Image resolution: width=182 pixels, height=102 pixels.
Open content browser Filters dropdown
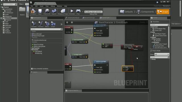coord(22,4)
